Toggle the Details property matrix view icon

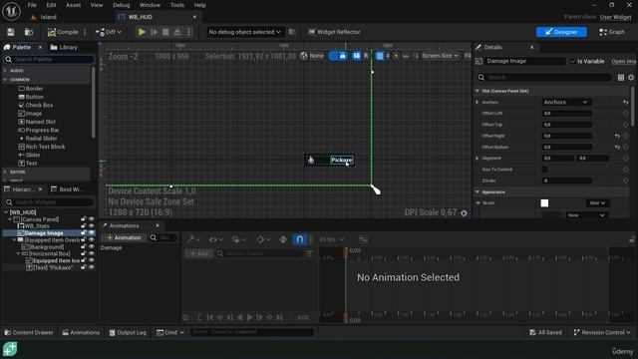[x=620, y=78]
